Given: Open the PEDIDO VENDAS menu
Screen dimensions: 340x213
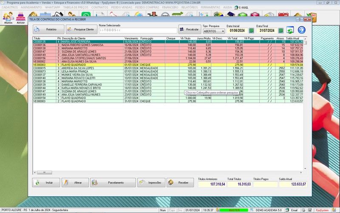Looking at the screenshot, I should pos(122,7).
